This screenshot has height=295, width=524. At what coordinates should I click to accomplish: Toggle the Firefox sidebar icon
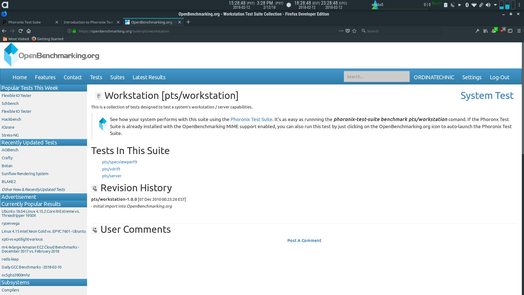tap(510, 31)
